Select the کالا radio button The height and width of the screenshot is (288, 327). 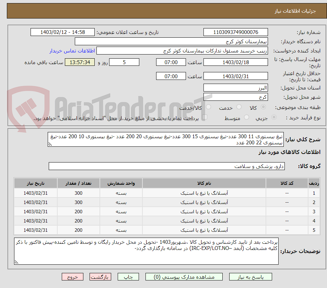(x=264, y=107)
